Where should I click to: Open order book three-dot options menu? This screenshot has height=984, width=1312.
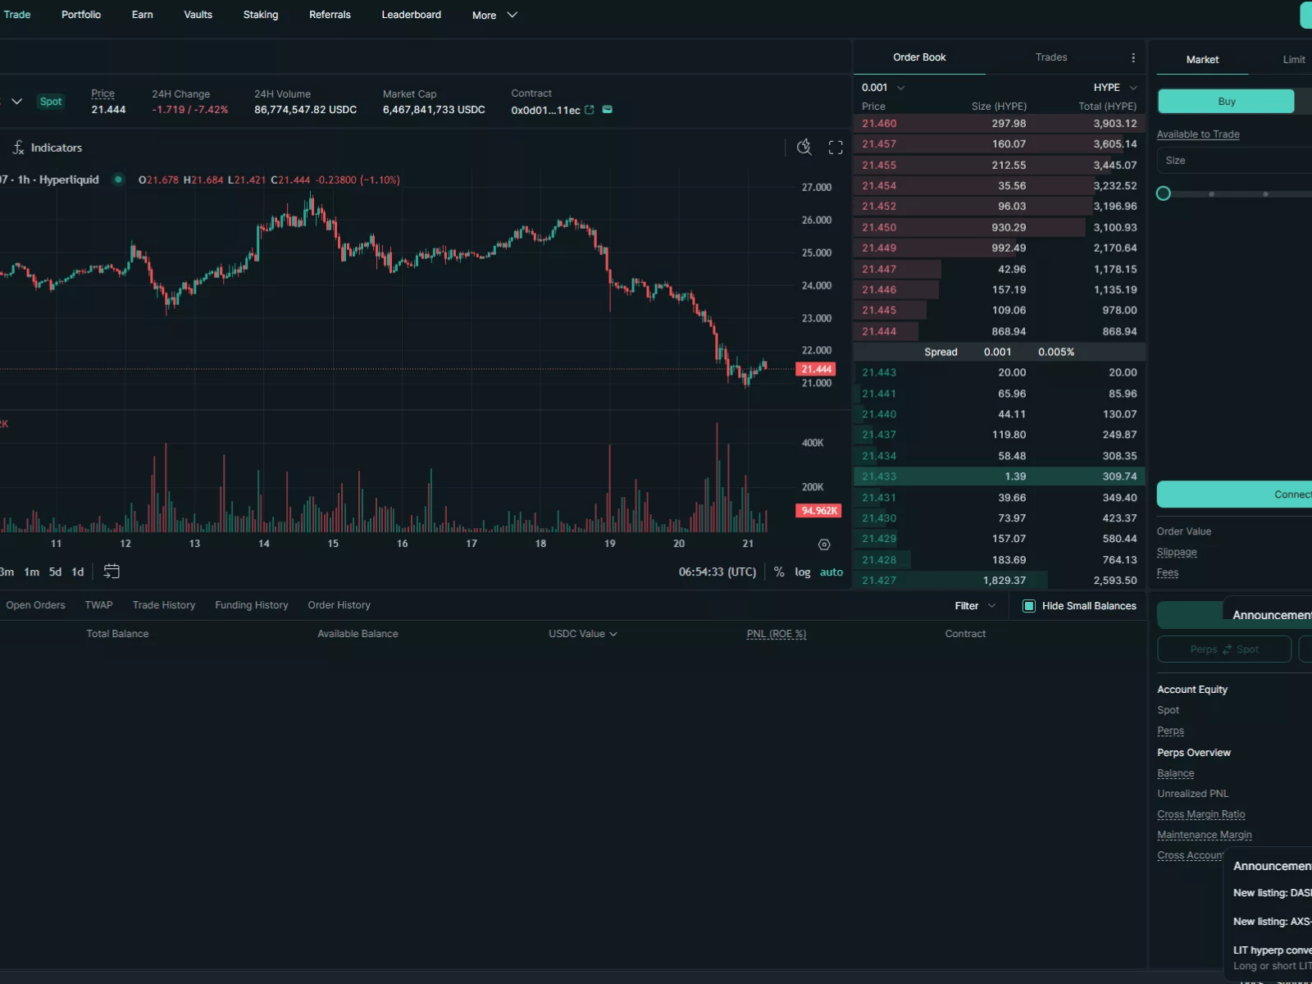point(1133,57)
